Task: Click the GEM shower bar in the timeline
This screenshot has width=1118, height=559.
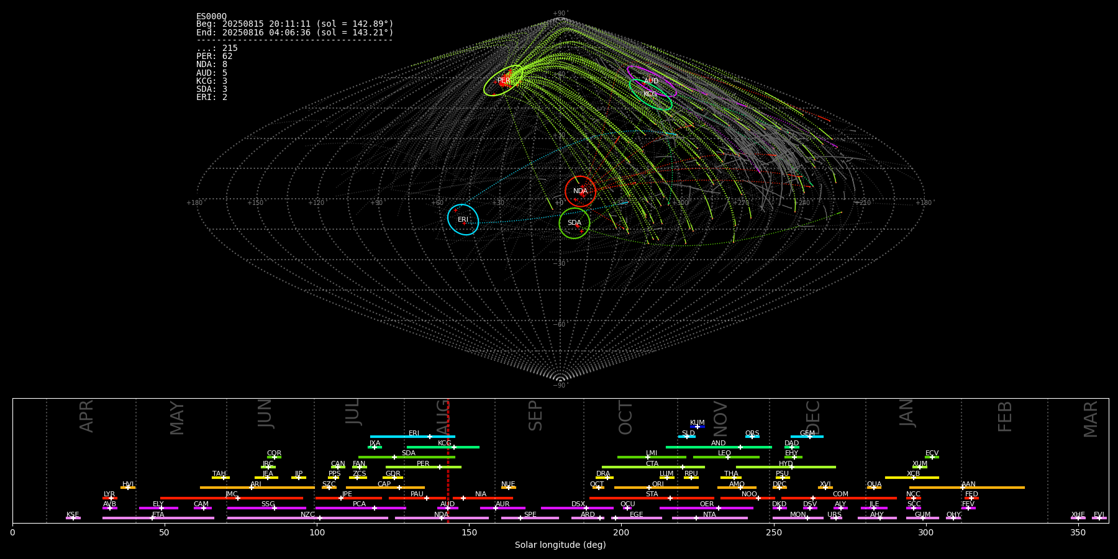Action: (807, 437)
